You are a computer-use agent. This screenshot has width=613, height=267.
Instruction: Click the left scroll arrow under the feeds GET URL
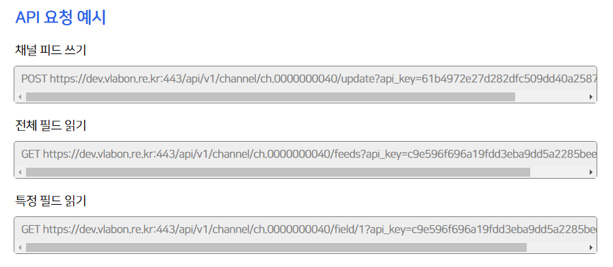tap(20, 173)
